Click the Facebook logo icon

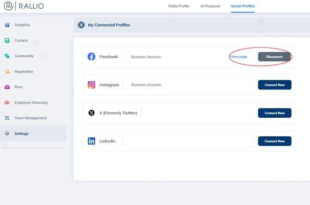coord(91,57)
